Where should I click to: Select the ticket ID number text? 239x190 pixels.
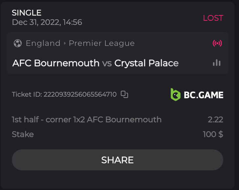pos(80,94)
